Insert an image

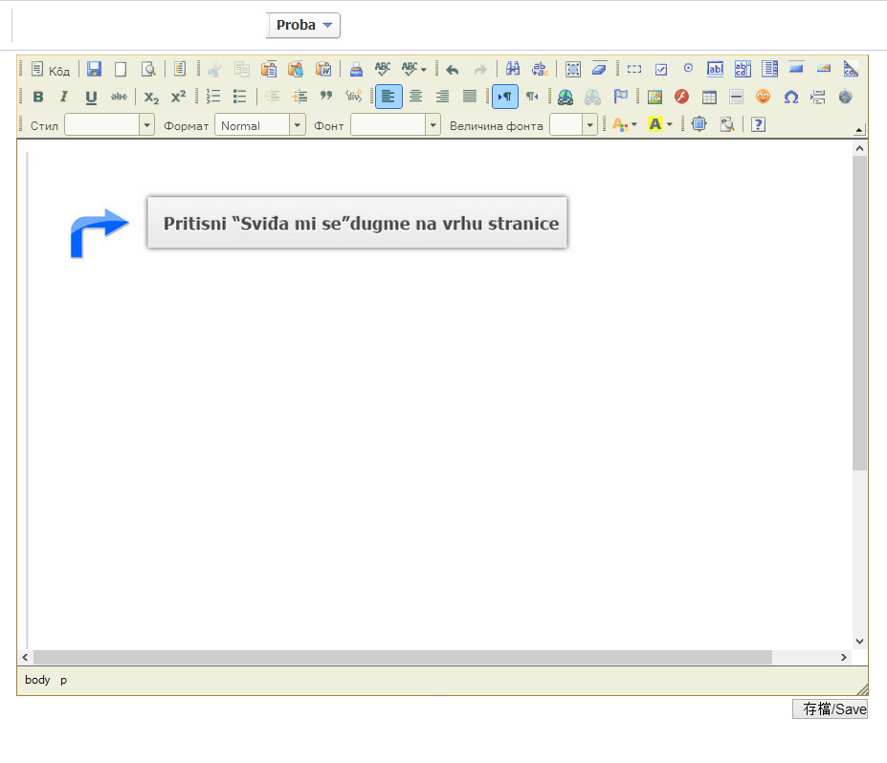click(654, 97)
